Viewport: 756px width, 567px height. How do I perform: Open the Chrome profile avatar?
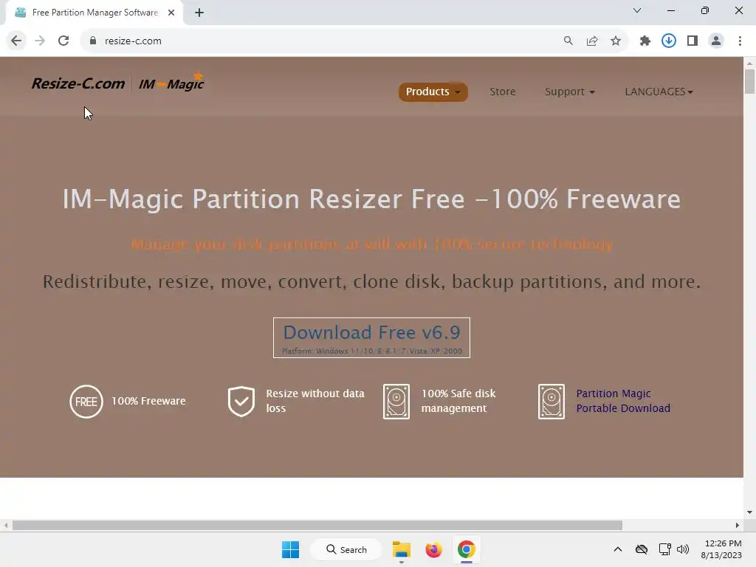716,41
